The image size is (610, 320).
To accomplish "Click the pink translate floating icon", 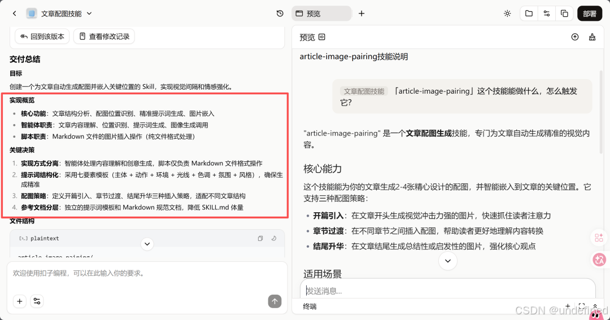I will tap(599, 260).
